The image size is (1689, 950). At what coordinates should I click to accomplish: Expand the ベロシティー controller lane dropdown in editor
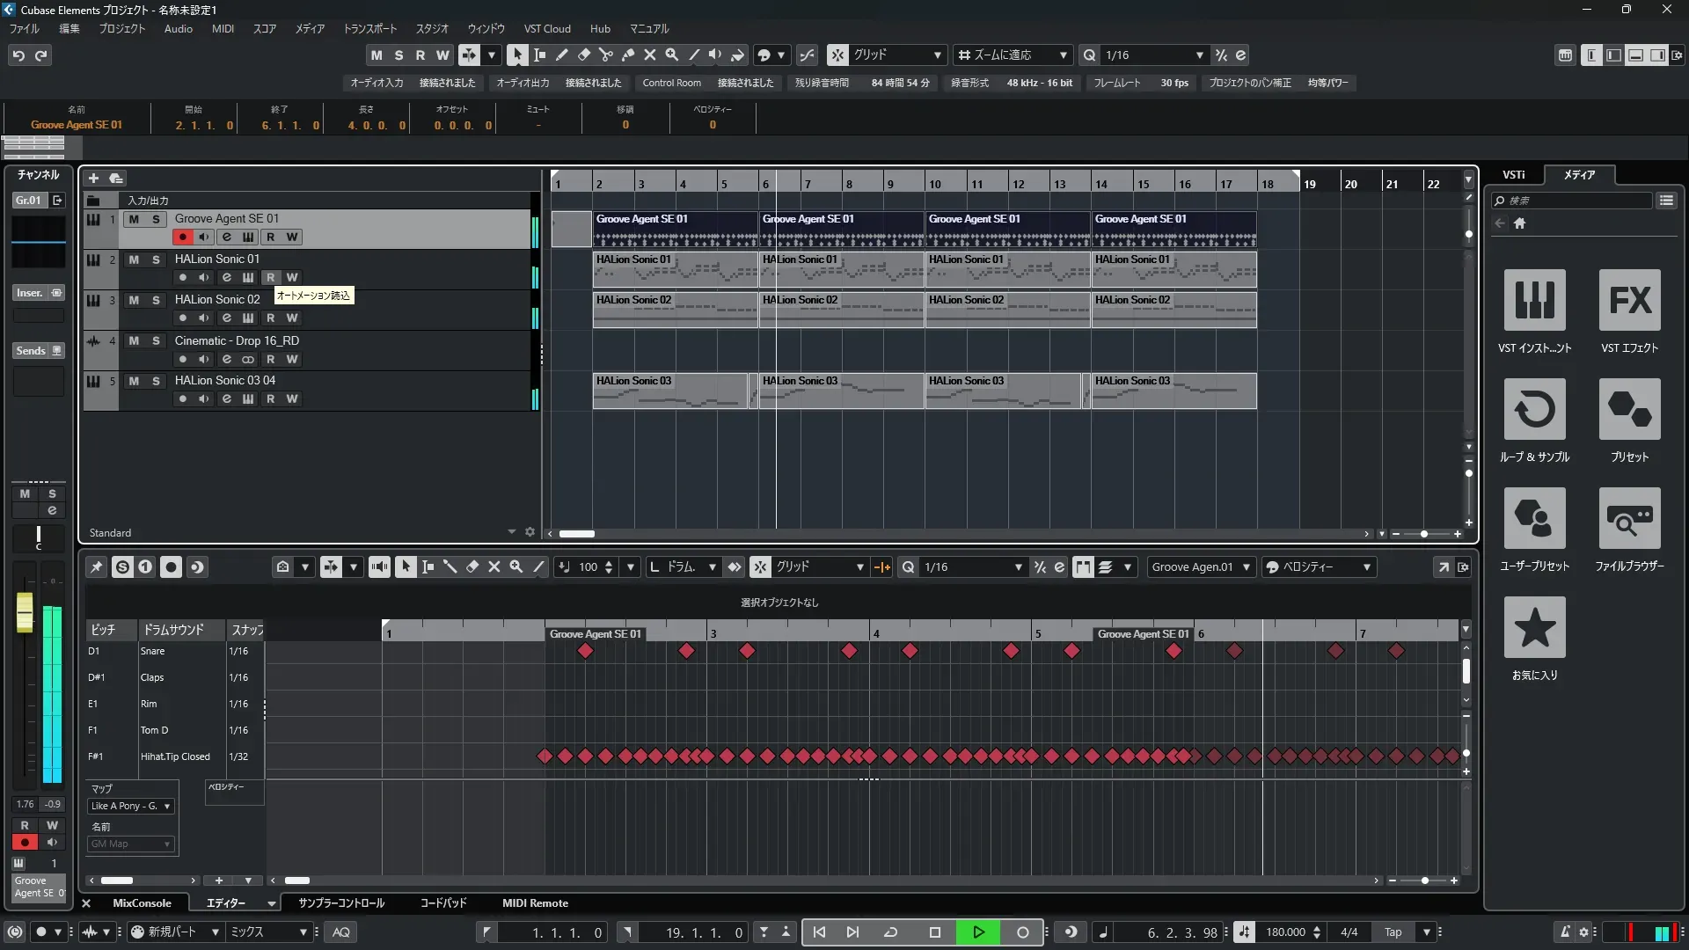[x=1366, y=567]
